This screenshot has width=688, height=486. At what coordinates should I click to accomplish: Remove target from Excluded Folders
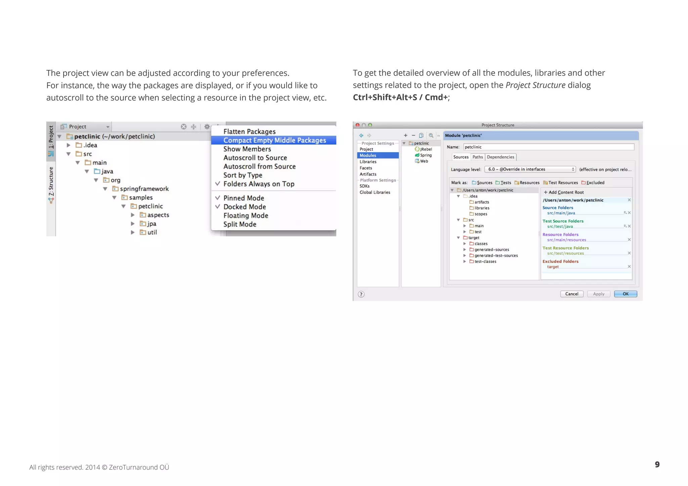click(x=629, y=266)
